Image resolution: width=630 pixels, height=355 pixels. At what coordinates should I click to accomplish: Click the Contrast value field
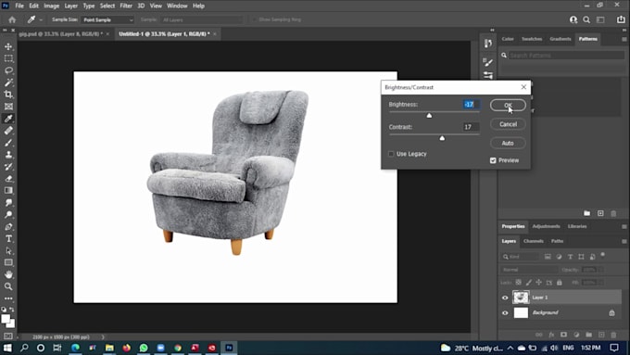pyautogui.click(x=471, y=127)
